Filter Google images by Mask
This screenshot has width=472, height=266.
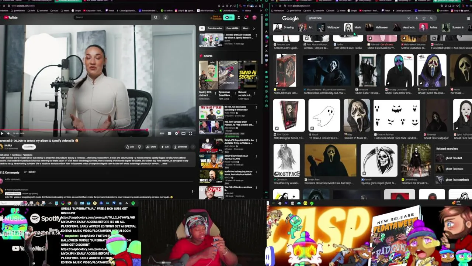pyautogui.click(x=353, y=27)
